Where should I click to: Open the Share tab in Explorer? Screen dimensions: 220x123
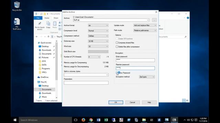(56, 18)
